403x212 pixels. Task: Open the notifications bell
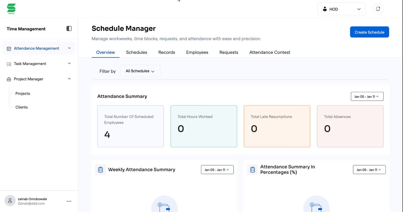378,9
